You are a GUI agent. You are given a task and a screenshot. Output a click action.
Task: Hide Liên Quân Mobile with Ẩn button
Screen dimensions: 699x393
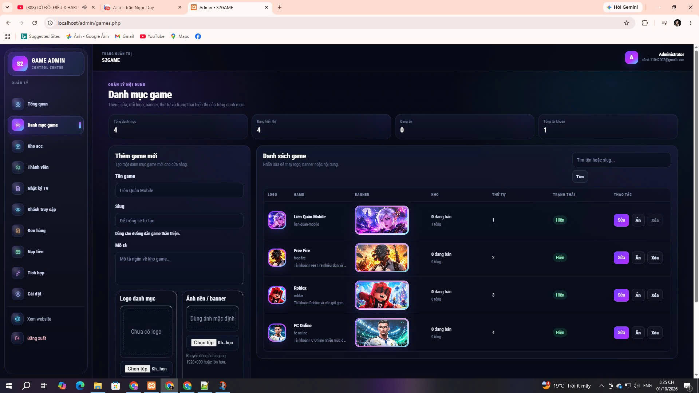(638, 220)
